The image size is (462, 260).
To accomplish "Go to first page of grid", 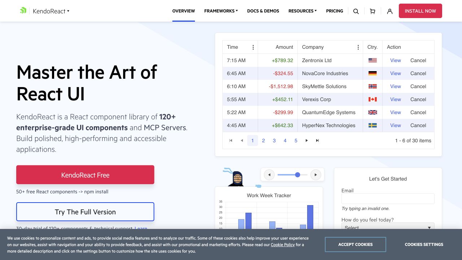I will pos(231,140).
